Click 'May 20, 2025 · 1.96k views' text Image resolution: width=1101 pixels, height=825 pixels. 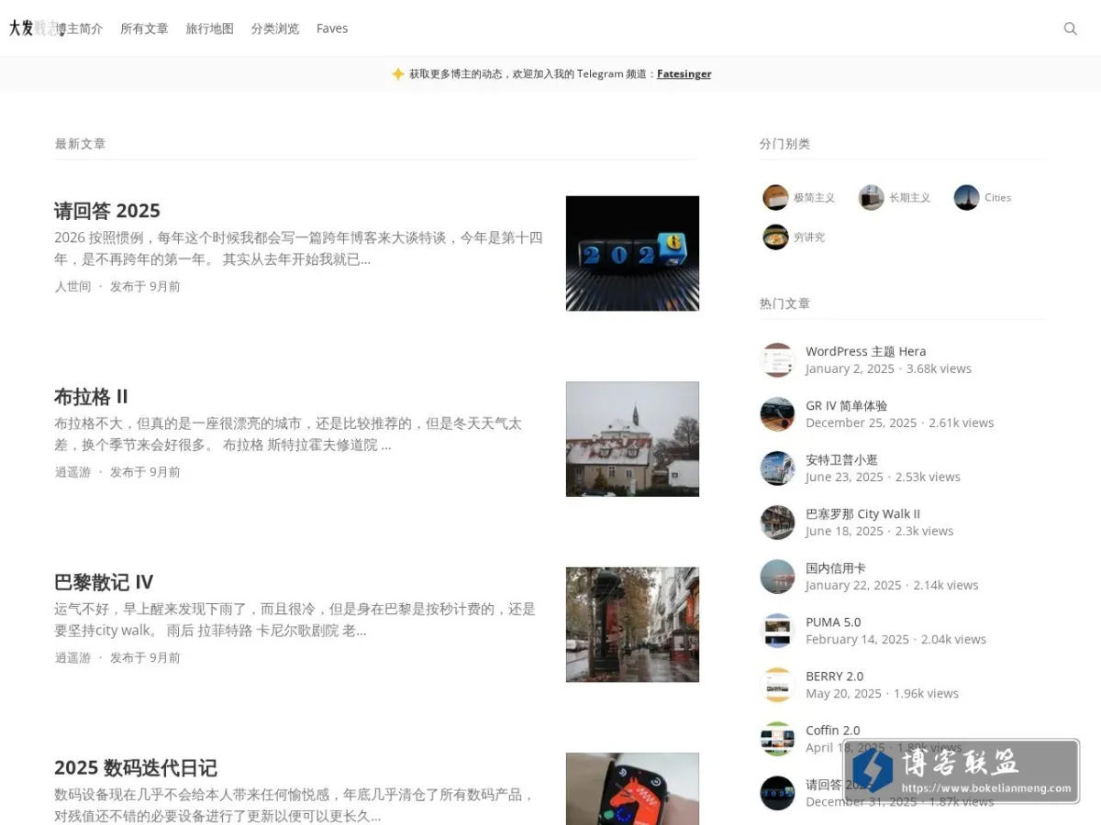pyautogui.click(x=882, y=693)
